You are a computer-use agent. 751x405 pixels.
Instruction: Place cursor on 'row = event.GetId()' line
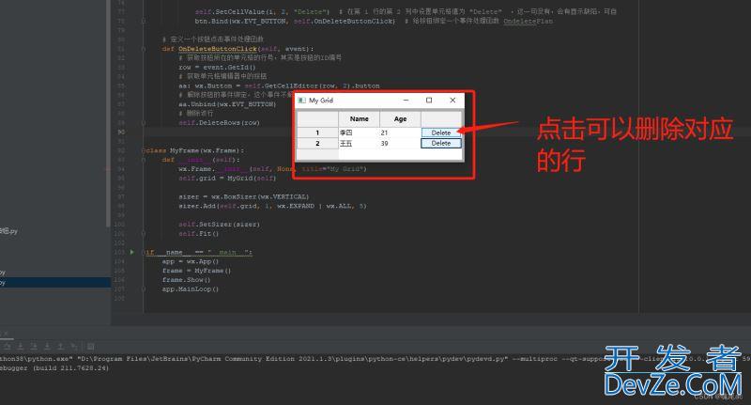[217, 67]
